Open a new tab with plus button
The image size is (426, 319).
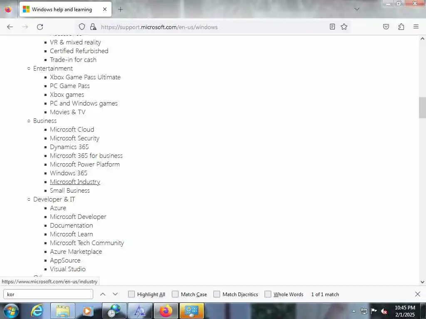click(x=120, y=10)
